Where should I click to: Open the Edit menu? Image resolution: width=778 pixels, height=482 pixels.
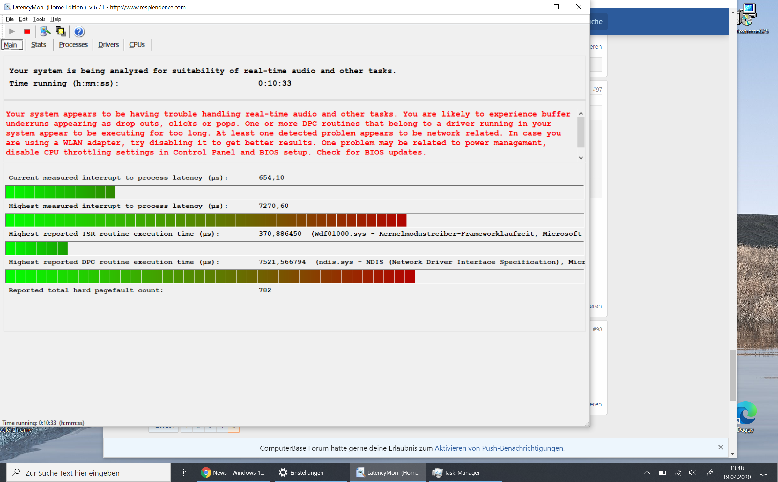click(23, 19)
